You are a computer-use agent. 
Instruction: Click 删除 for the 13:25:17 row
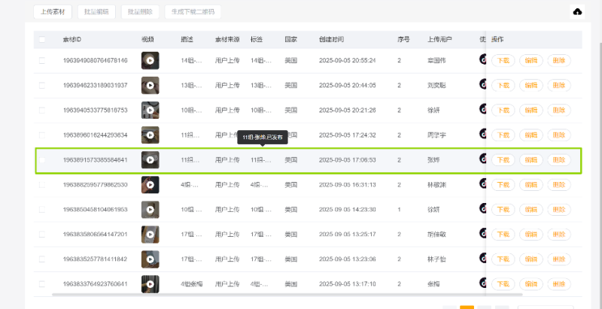coord(558,234)
